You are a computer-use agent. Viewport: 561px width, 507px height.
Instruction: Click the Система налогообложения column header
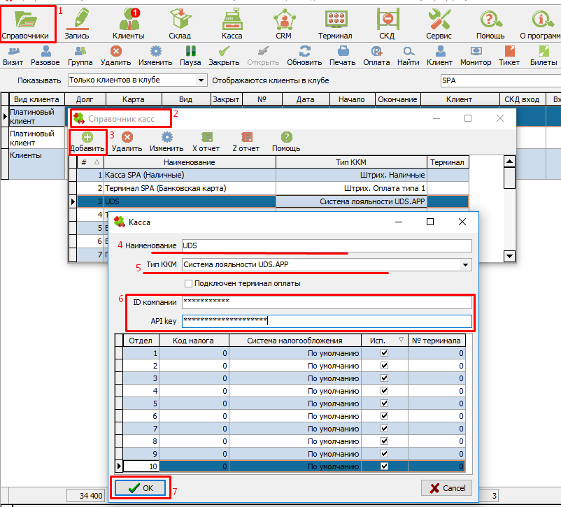click(294, 341)
